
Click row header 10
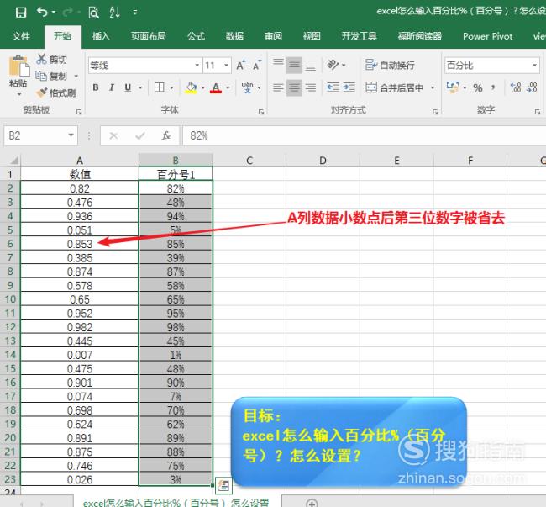point(10,299)
